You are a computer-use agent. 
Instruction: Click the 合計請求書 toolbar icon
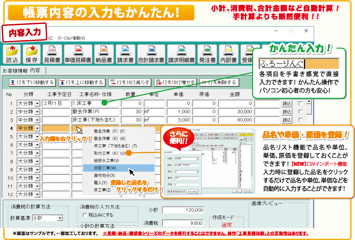(151, 54)
